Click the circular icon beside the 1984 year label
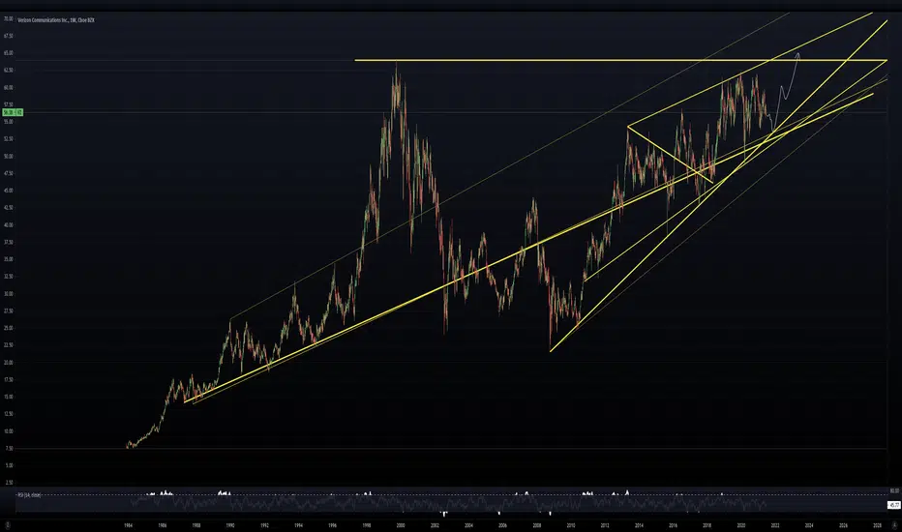 (x=8, y=525)
